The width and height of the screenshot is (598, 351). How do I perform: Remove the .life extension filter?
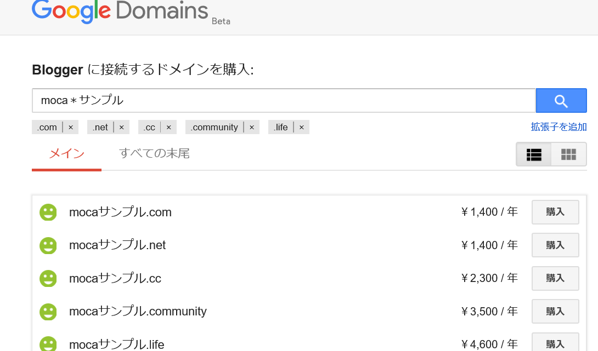pyautogui.click(x=301, y=127)
